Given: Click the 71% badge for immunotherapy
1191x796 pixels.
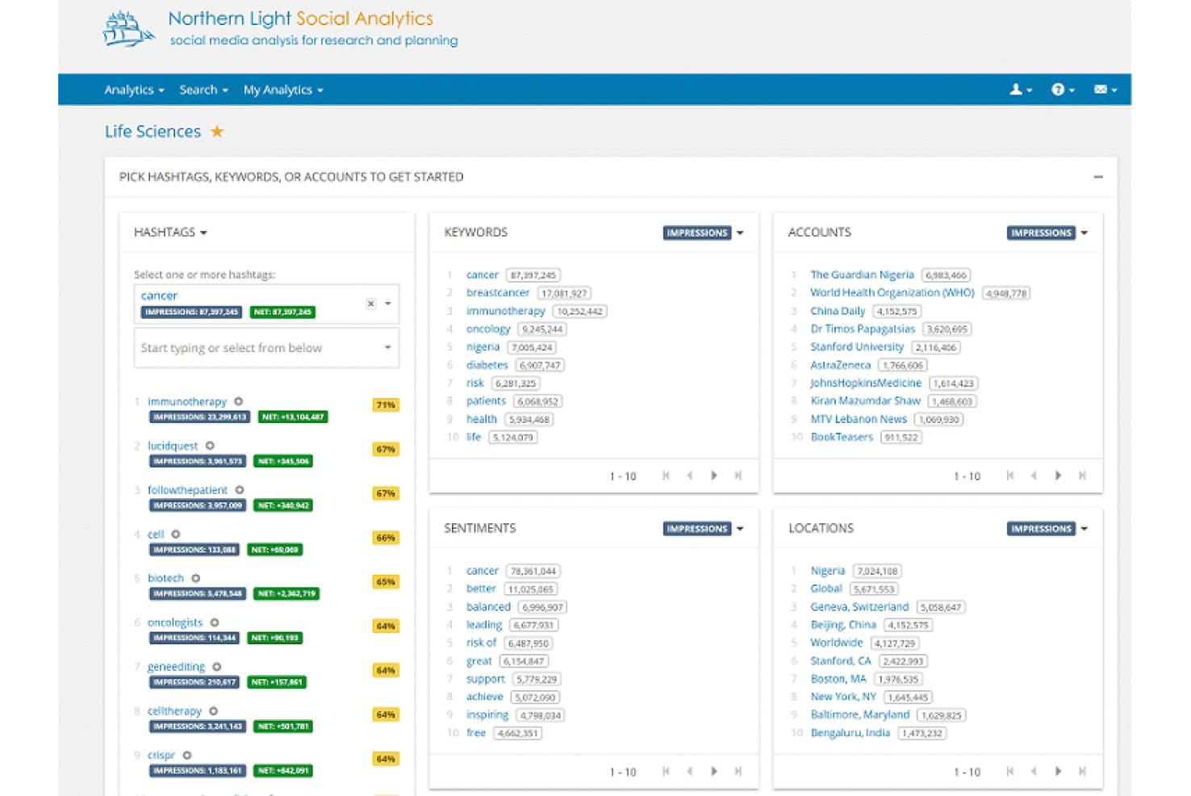Looking at the screenshot, I should (386, 405).
